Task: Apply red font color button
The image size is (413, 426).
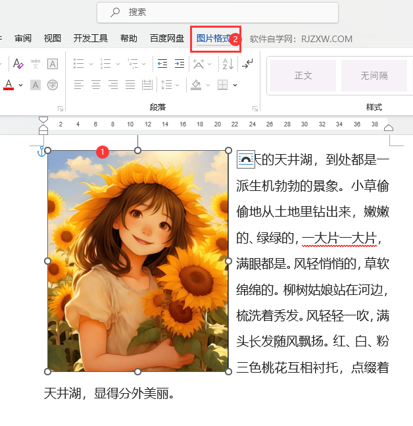Action: point(9,85)
